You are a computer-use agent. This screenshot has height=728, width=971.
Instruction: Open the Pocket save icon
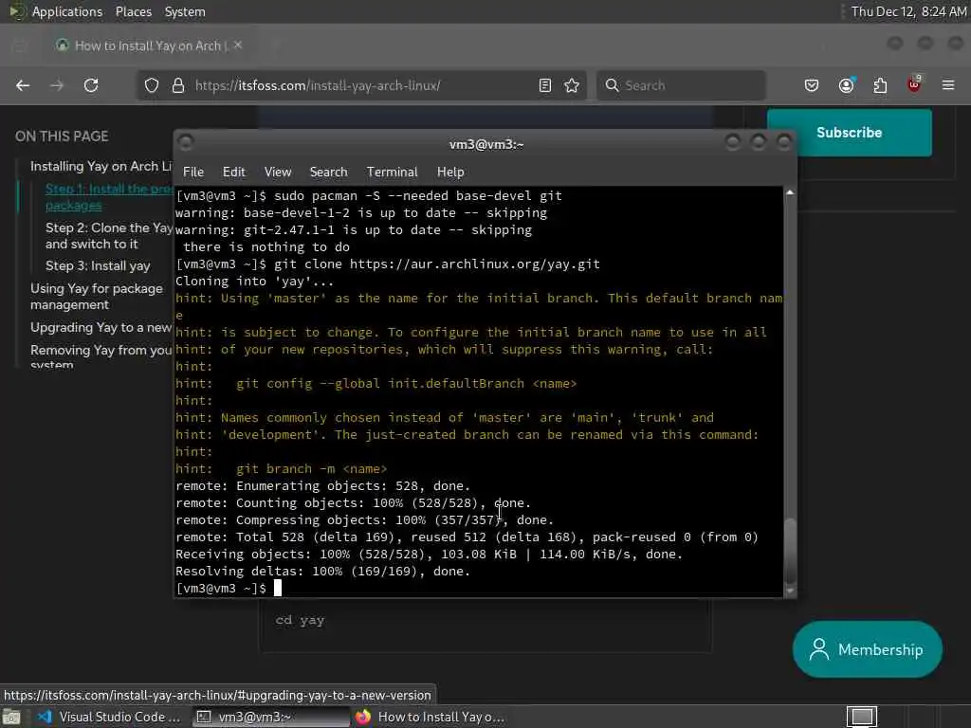point(812,85)
